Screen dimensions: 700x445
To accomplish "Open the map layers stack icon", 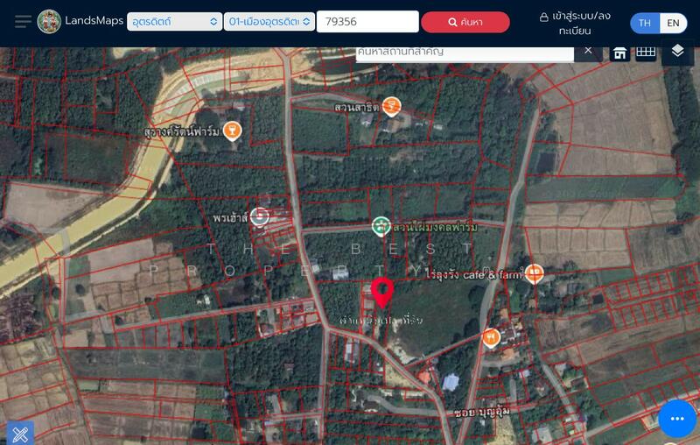I will (677, 52).
